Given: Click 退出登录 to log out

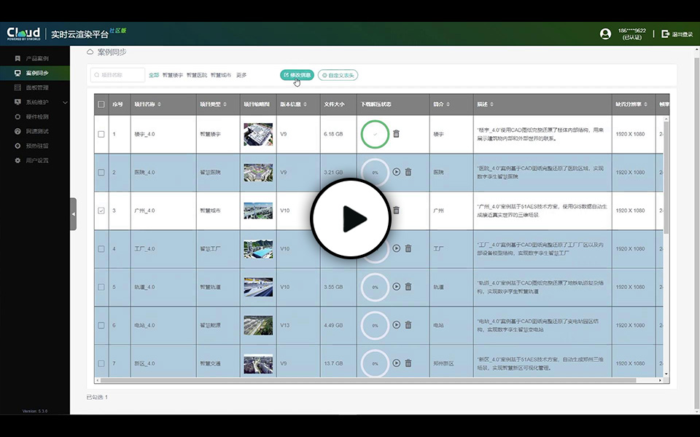Looking at the screenshot, I should point(677,34).
